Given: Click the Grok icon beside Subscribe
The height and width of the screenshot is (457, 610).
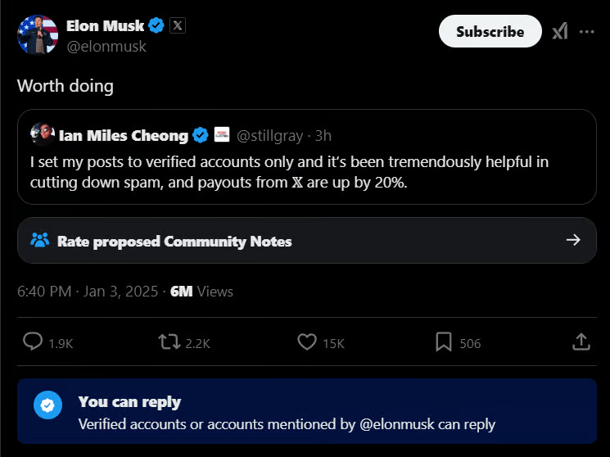Looking at the screenshot, I should click(560, 32).
